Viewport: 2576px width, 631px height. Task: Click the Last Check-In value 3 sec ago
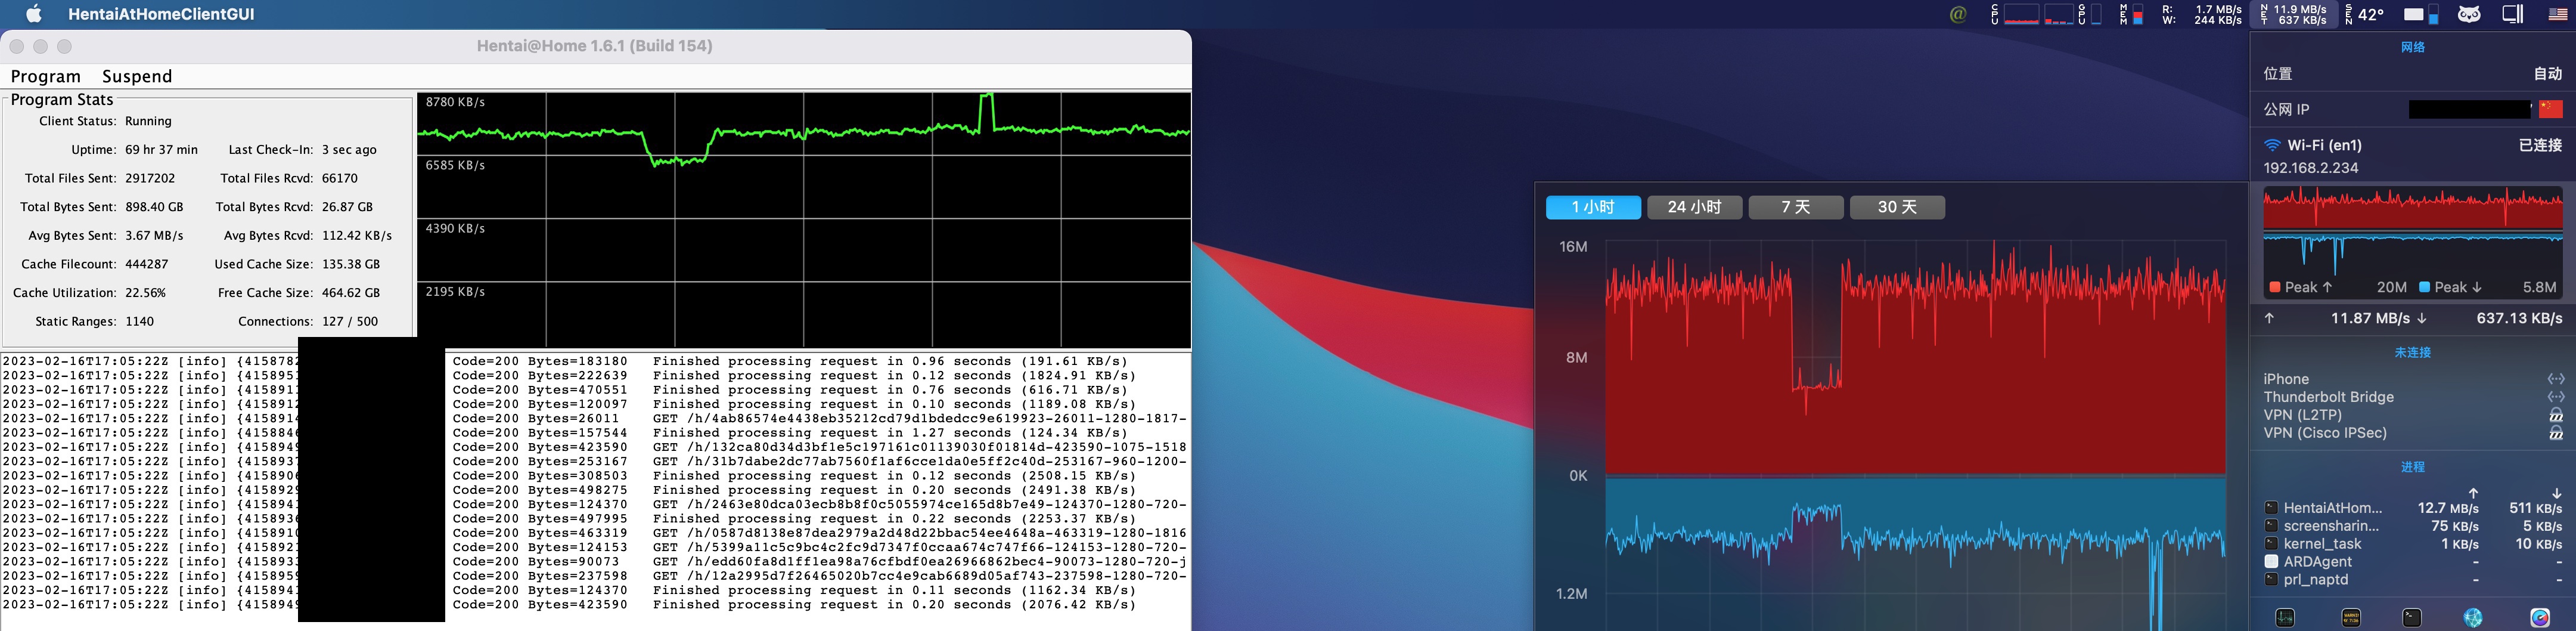pyautogui.click(x=349, y=150)
